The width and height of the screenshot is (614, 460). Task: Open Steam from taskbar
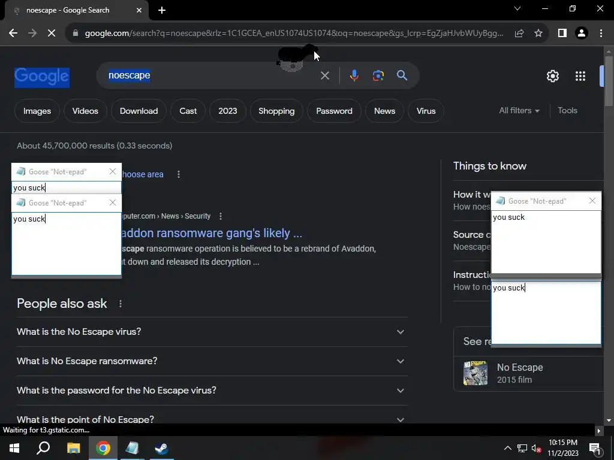point(161,448)
